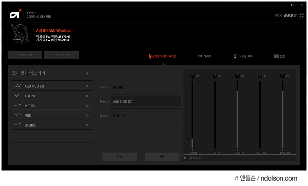The image size is (308, 186).
Task: Click the EQ 02 equalizer icon
Action: (101, 101)
